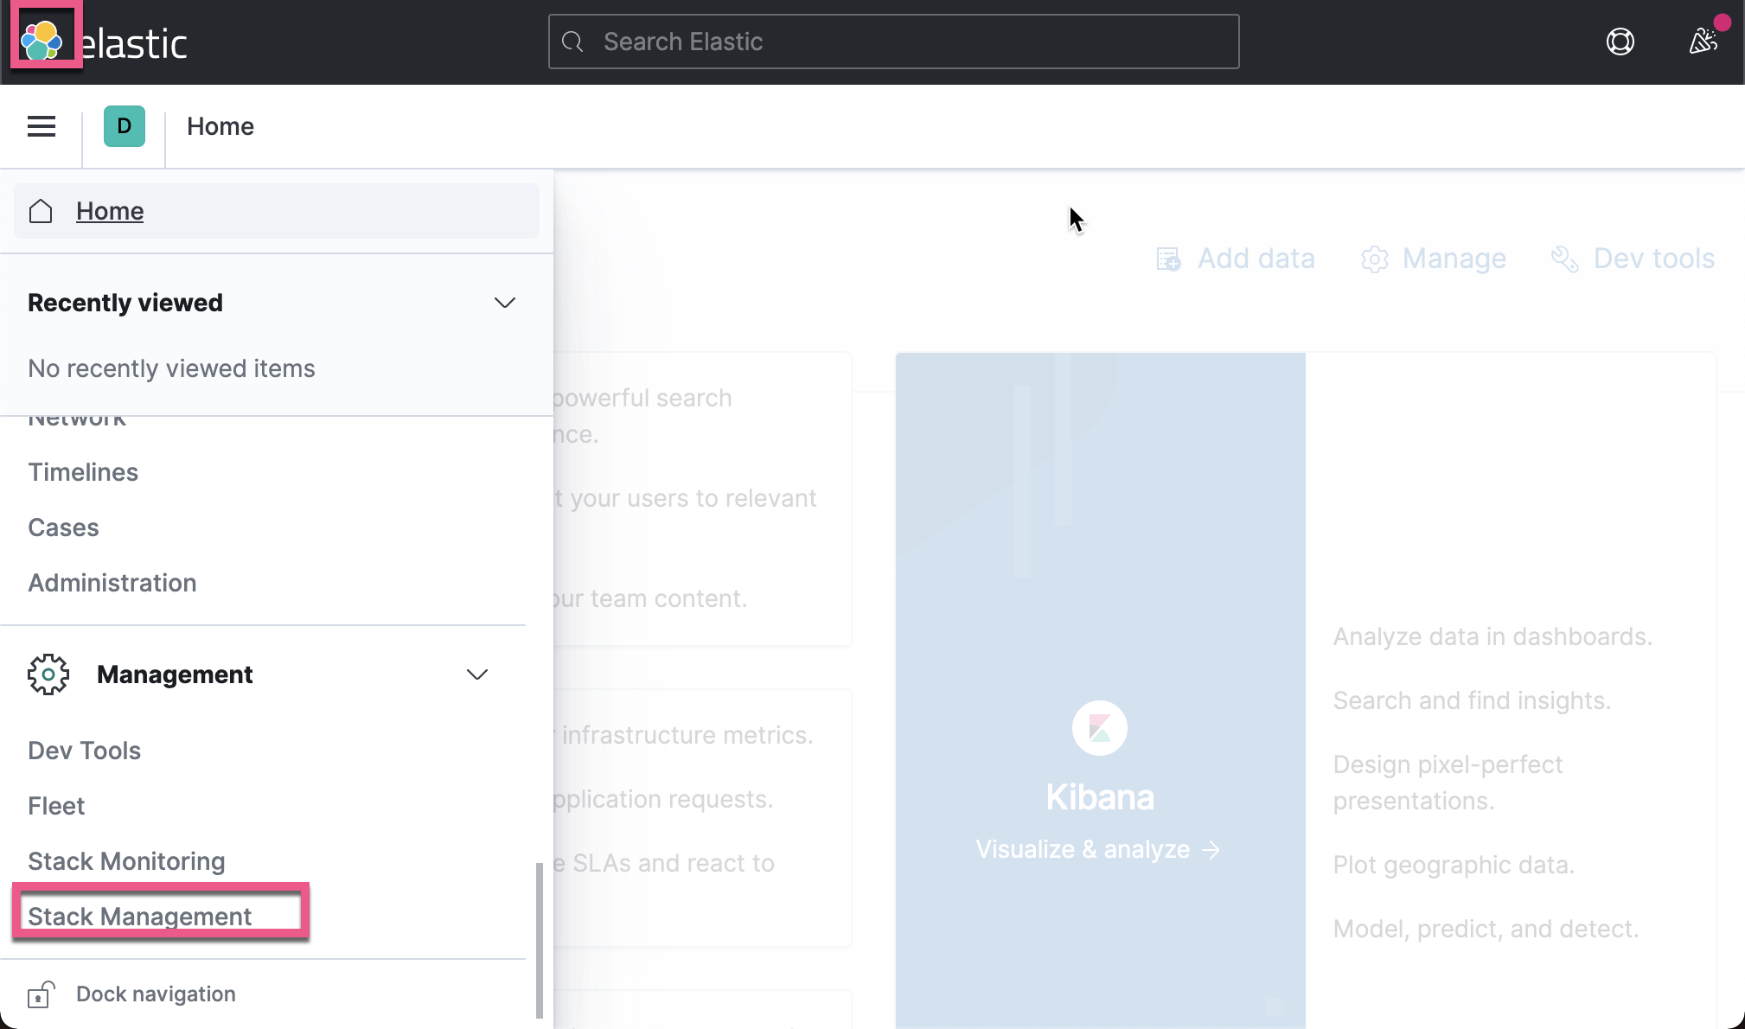Collapse the Management section chevron
This screenshot has height=1029, width=1745.
coord(476,674)
